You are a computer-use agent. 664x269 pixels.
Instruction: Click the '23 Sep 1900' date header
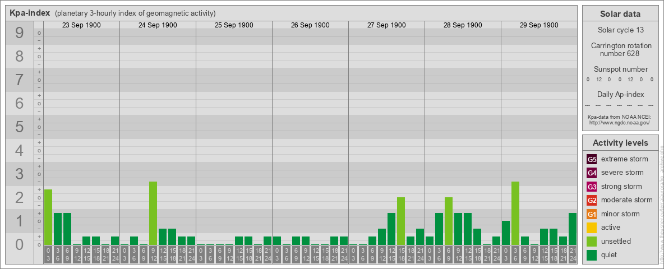pyautogui.click(x=81, y=25)
